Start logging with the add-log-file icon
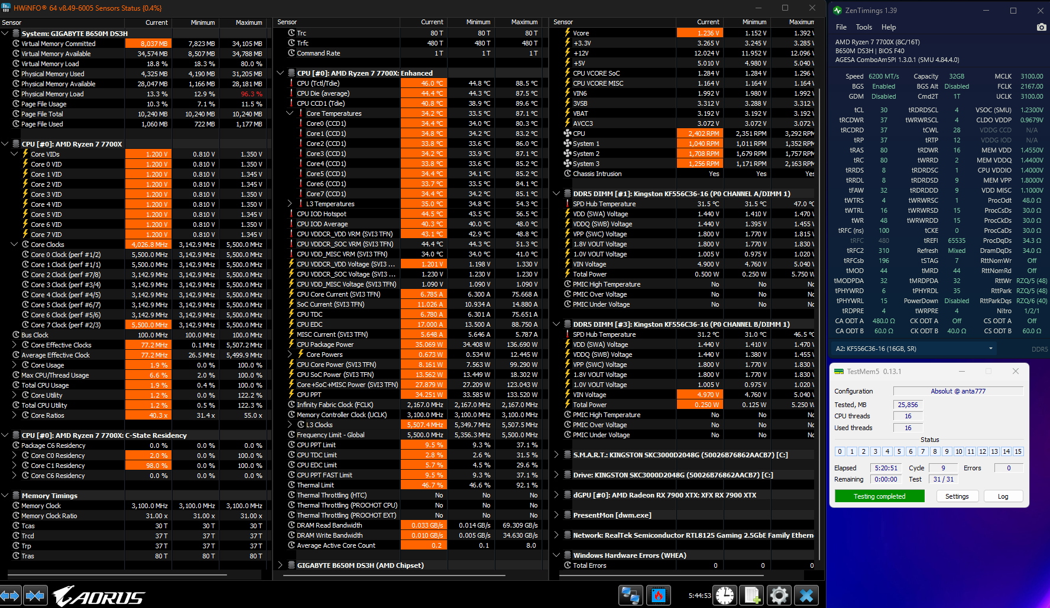Image resolution: width=1050 pixels, height=608 pixels. point(752,595)
